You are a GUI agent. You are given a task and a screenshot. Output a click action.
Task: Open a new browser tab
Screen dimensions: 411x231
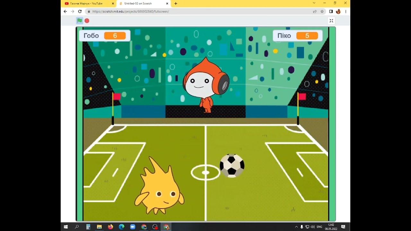(176, 4)
